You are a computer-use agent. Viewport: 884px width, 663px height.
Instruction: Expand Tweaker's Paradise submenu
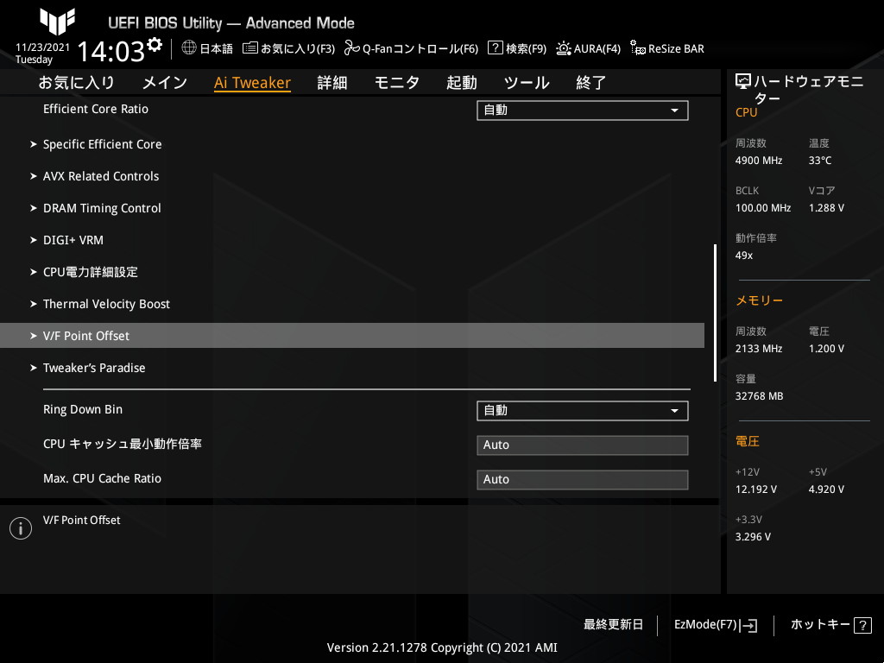point(88,368)
